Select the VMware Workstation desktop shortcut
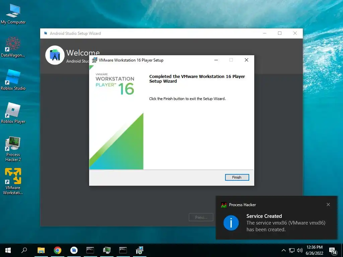 point(13,181)
